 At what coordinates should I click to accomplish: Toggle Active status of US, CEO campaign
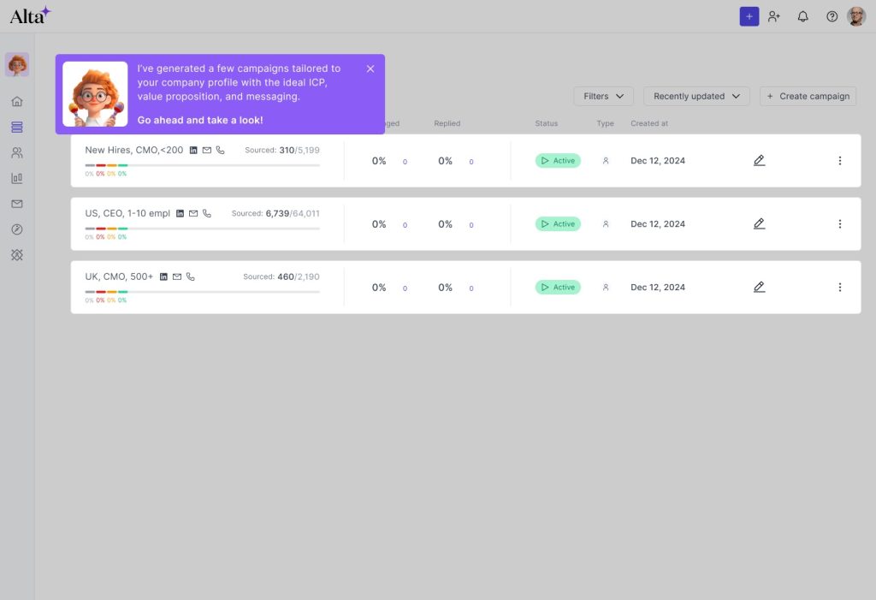point(558,223)
